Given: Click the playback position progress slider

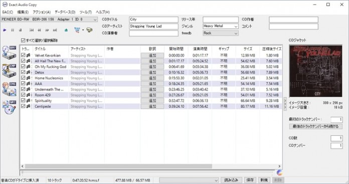Looking at the screenshot, I should pyautogui.click(x=147, y=172).
